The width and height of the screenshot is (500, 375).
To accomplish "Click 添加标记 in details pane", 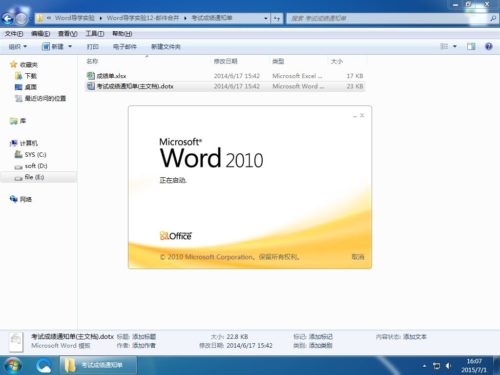I will [320, 337].
